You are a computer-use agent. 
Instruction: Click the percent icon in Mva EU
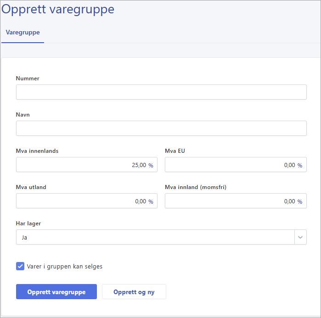[300, 165]
